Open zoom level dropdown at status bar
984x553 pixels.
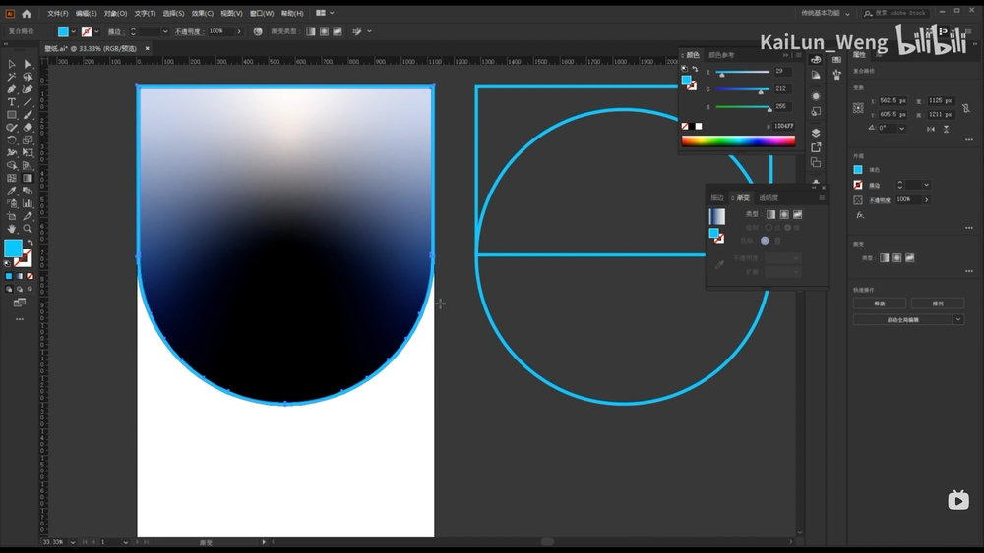[x=73, y=542]
